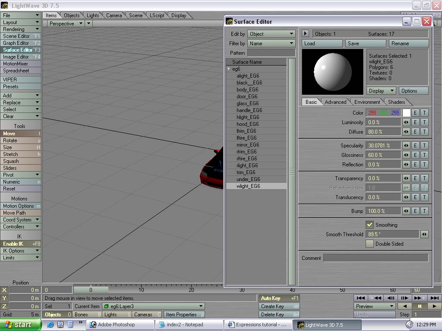Click the X position axis button
This screenshot has width=442, height=331.
pyautogui.click(x=4, y=290)
